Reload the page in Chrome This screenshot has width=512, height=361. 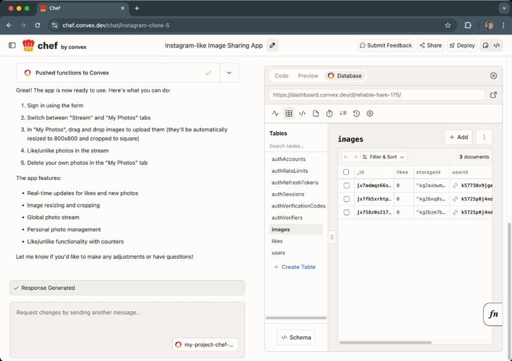coord(37,26)
